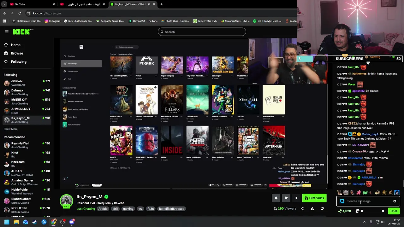
Task: Open volume control in system tray
Action: pos(382,222)
